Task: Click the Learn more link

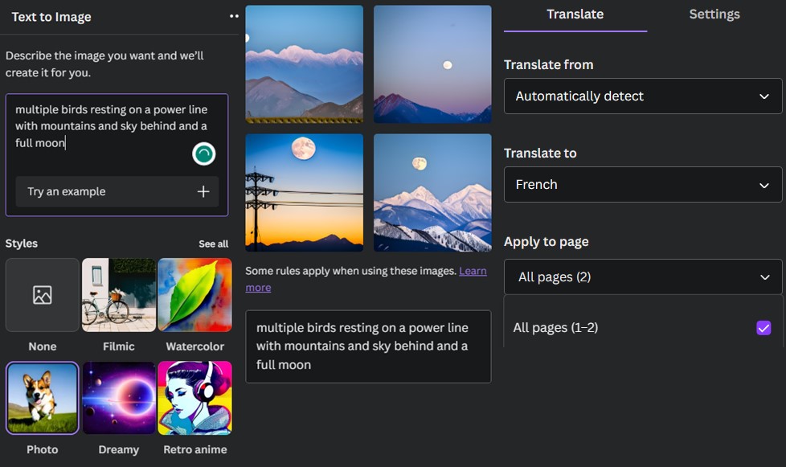Action: (473, 270)
